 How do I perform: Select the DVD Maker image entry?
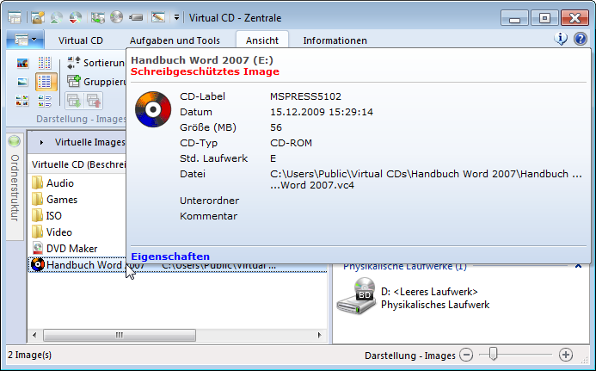point(65,249)
